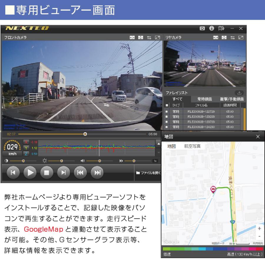Select all files via header checkbox
Image resolution: width=265 pixels, height=265 pixels.
(167, 105)
